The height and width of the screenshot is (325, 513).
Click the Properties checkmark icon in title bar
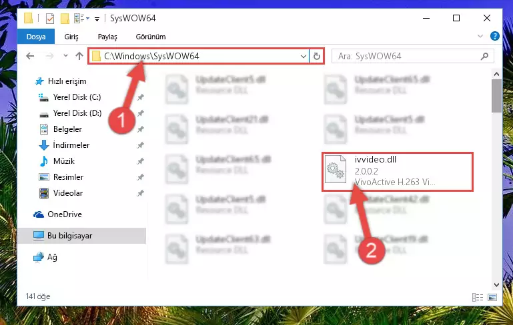click(50, 18)
